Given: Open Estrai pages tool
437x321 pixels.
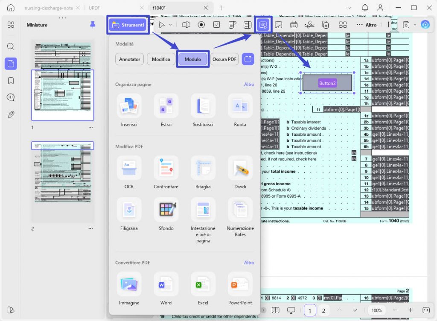Looking at the screenshot, I should point(166,111).
